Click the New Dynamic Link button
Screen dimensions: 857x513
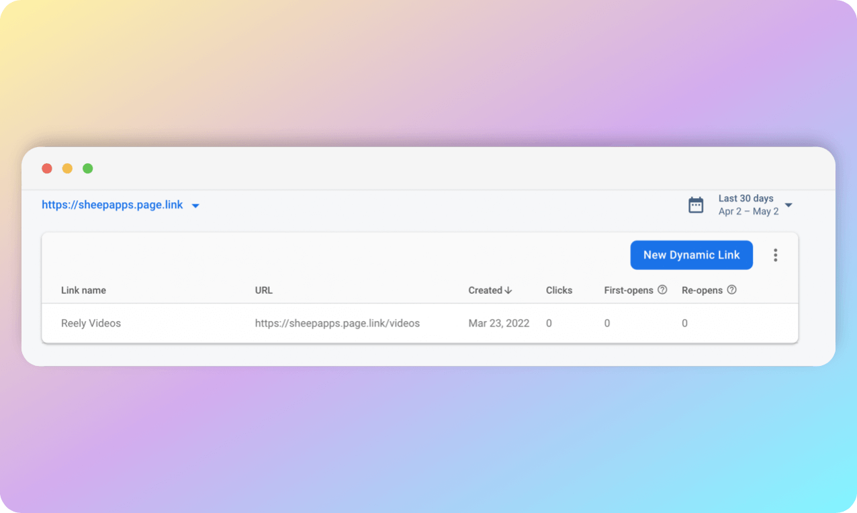(691, 255)
